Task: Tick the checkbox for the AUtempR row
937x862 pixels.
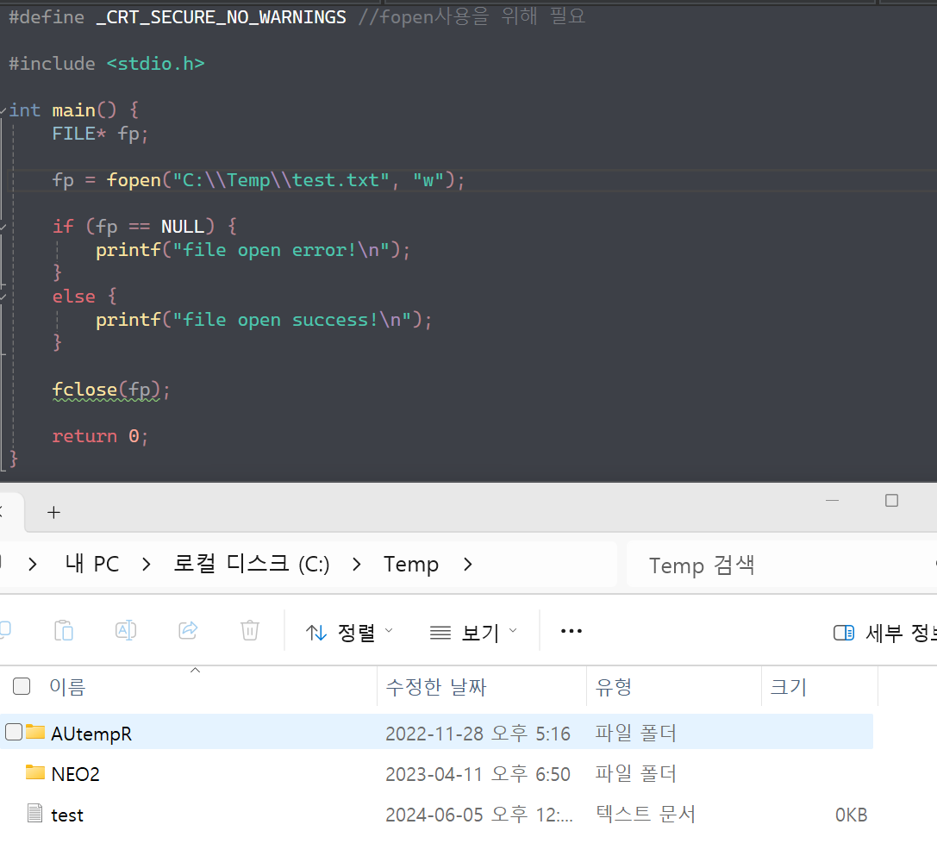Action: click(x=14, y=732)
